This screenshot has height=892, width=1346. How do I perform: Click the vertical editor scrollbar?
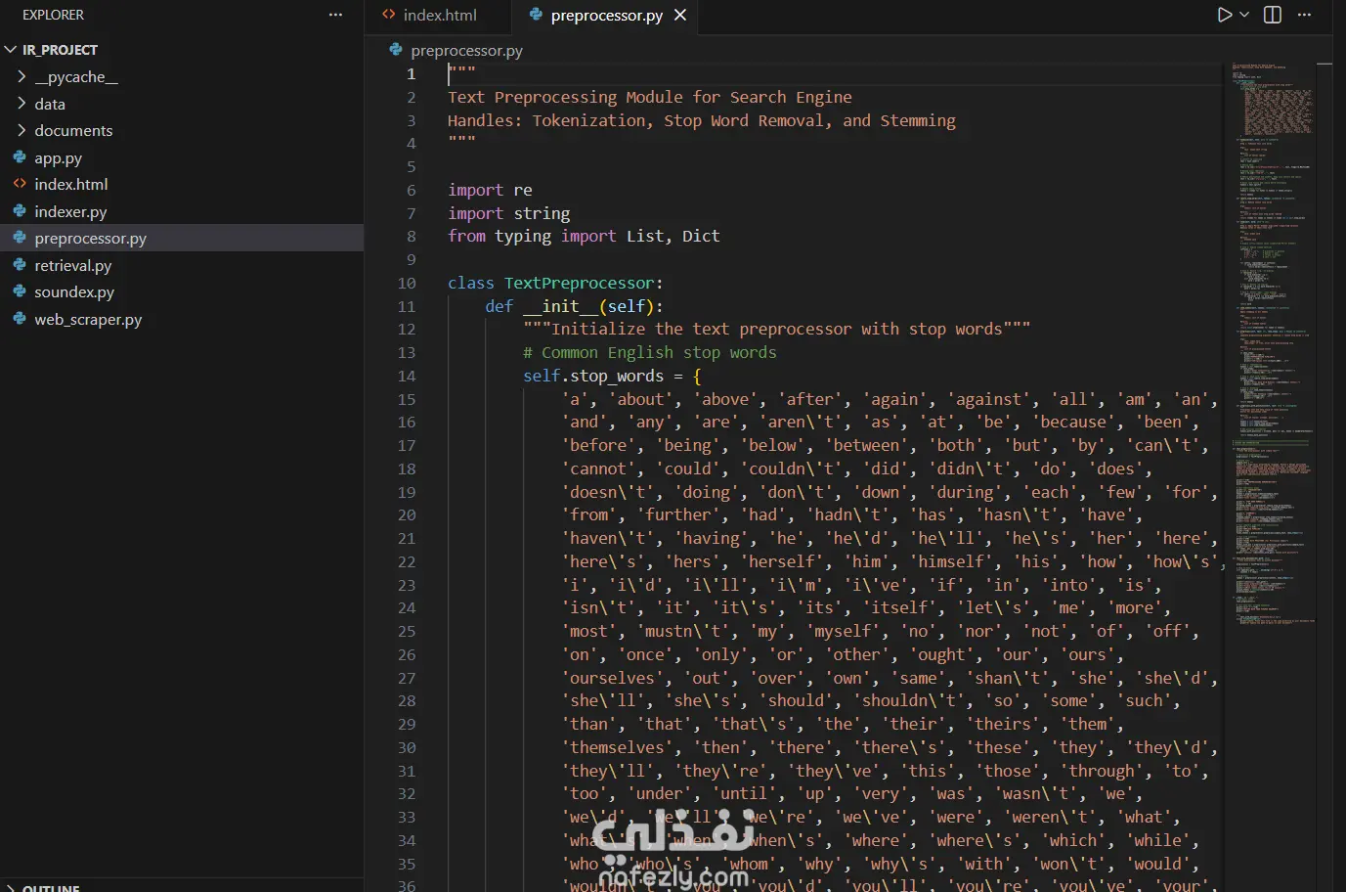pos(1324,477)
